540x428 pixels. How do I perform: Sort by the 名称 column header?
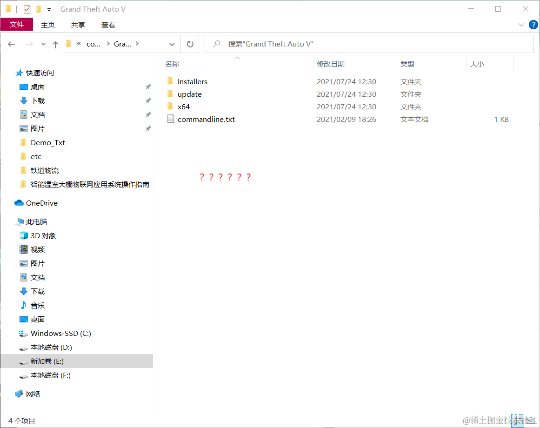pos(172,64)
